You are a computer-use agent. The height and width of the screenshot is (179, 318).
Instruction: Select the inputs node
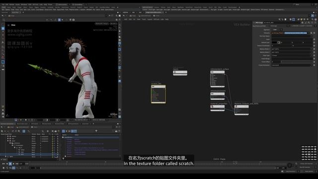(180, 73)
